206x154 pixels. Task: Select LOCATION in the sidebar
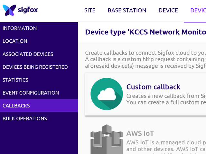(15, 41)
